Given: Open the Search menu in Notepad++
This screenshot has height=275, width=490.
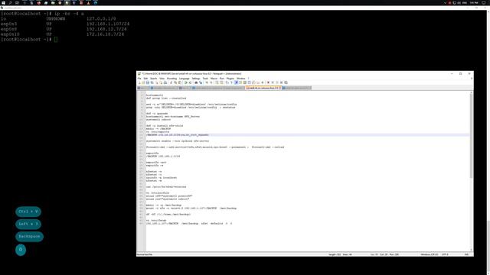Looking at the screenshot, I should point(153,79).
